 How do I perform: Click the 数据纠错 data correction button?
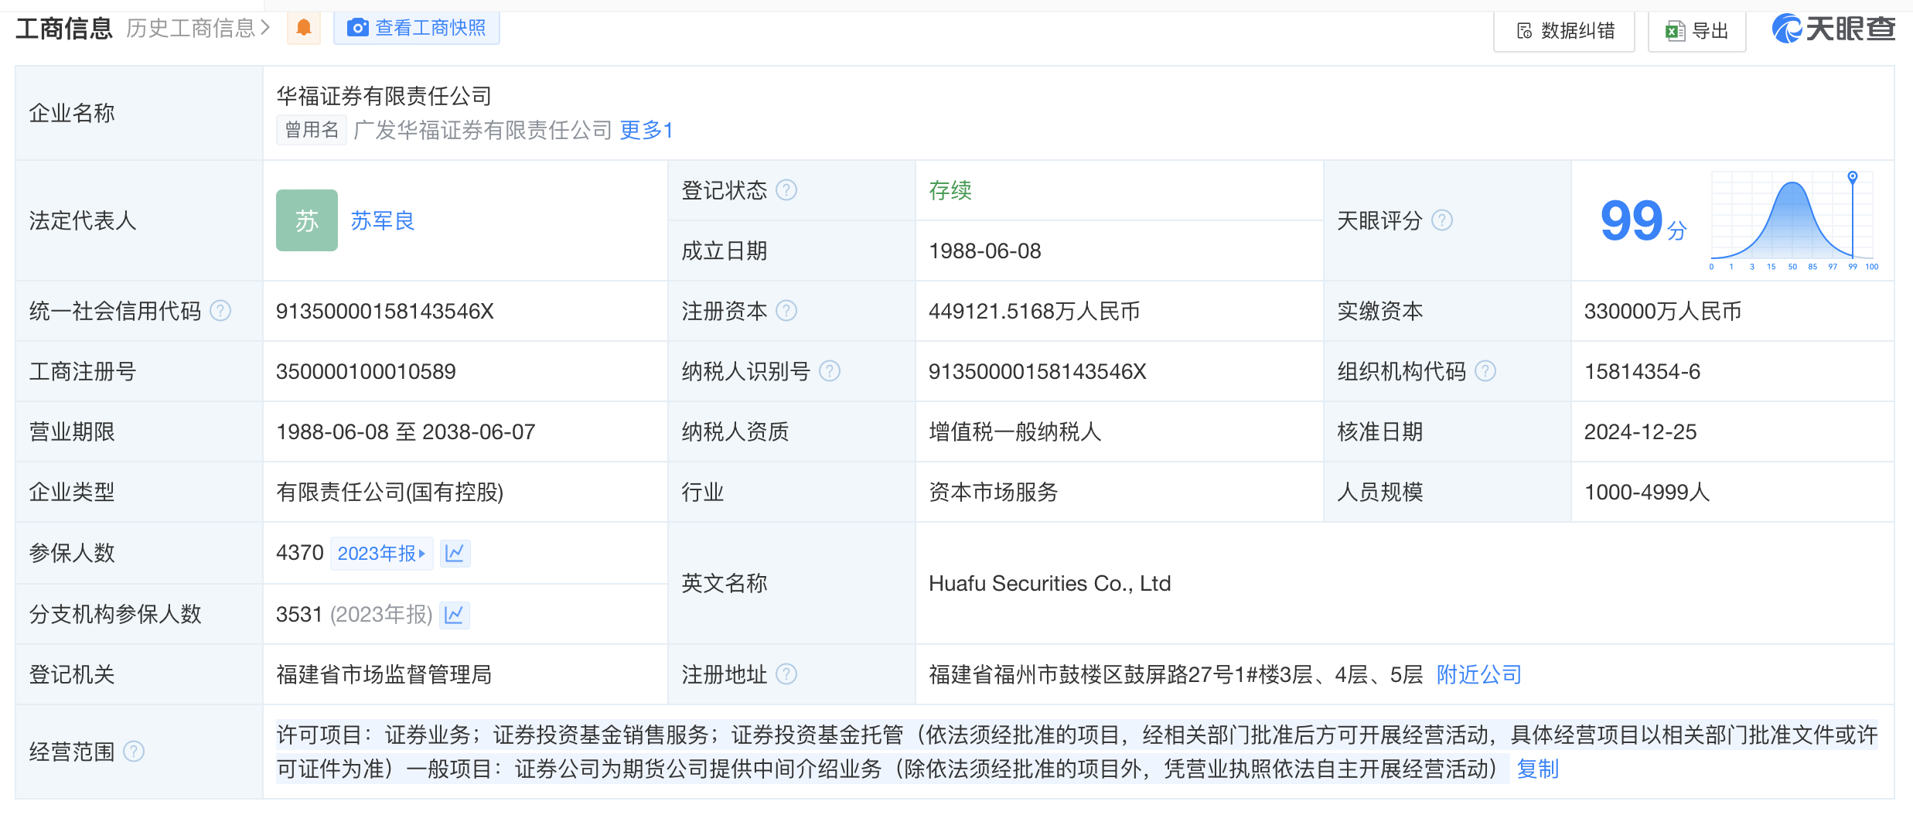tap(1565, 31)
